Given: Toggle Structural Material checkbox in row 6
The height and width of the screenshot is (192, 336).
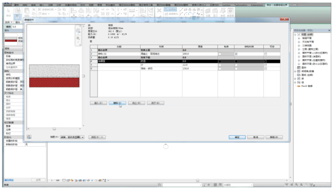Looking at the screenshot, I should (x=236, y=68).
